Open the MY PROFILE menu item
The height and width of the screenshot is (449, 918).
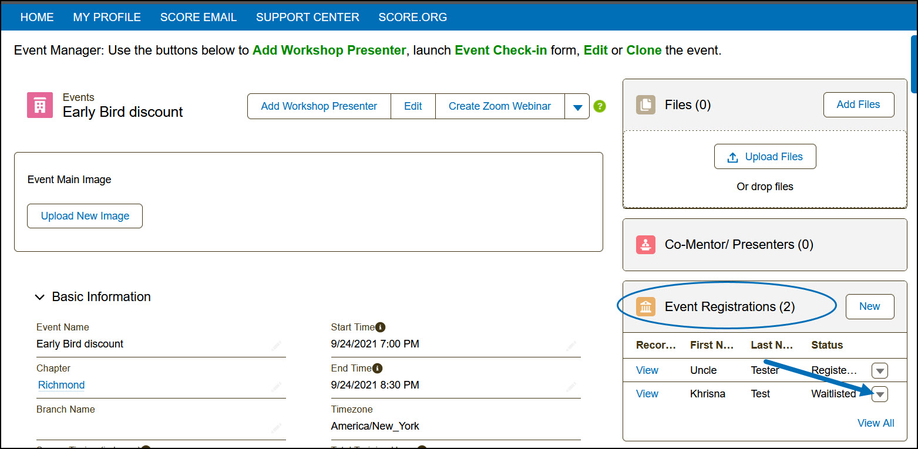point(107,17)
